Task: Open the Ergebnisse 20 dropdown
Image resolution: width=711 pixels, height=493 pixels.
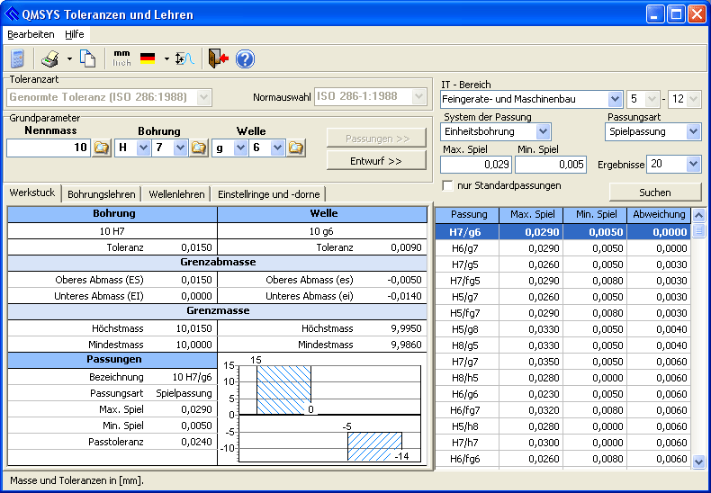Action: [693, 164]
